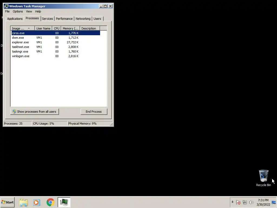Click the End Process button
Screen dimensions: 277x208
[94, 112]
